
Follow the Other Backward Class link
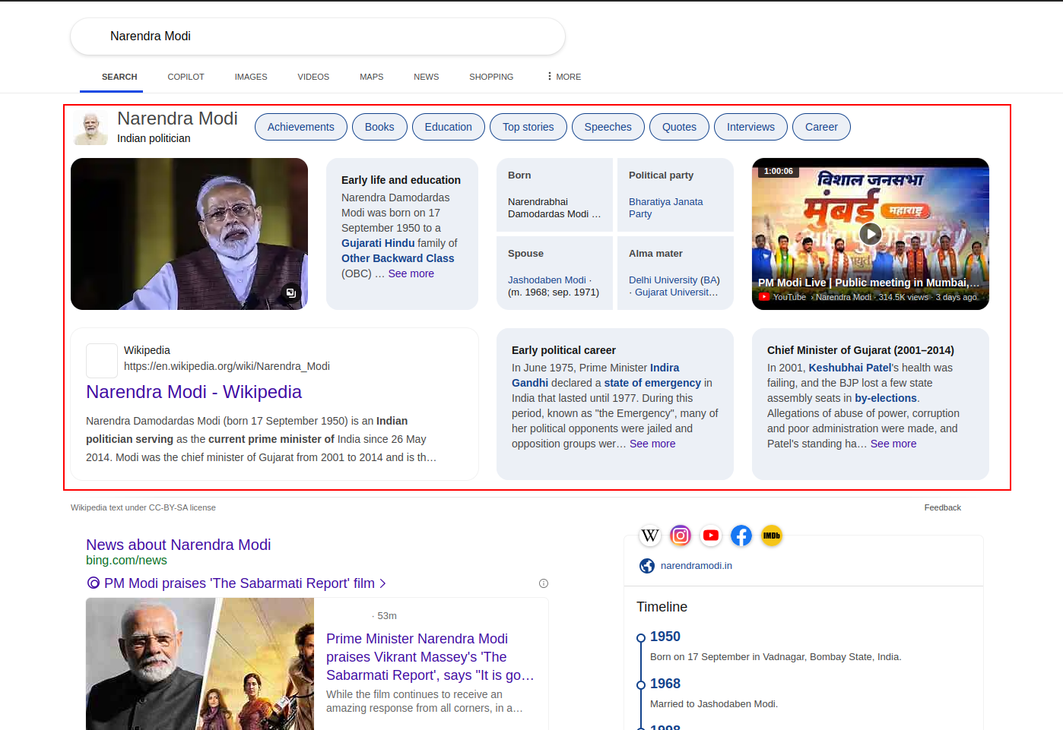coord(398,258)
